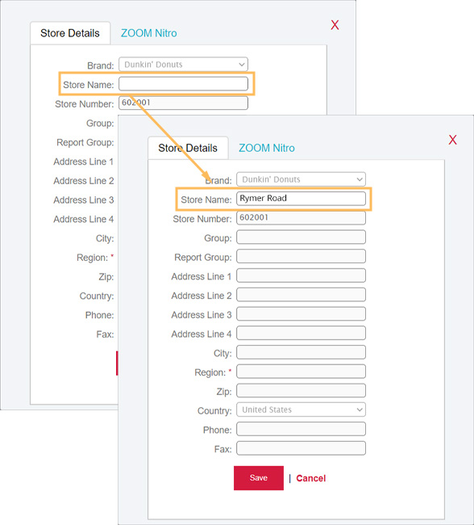The image size is (474, 525).
Task: Click the Address Line 2 input field
Action: pos(301,295)
